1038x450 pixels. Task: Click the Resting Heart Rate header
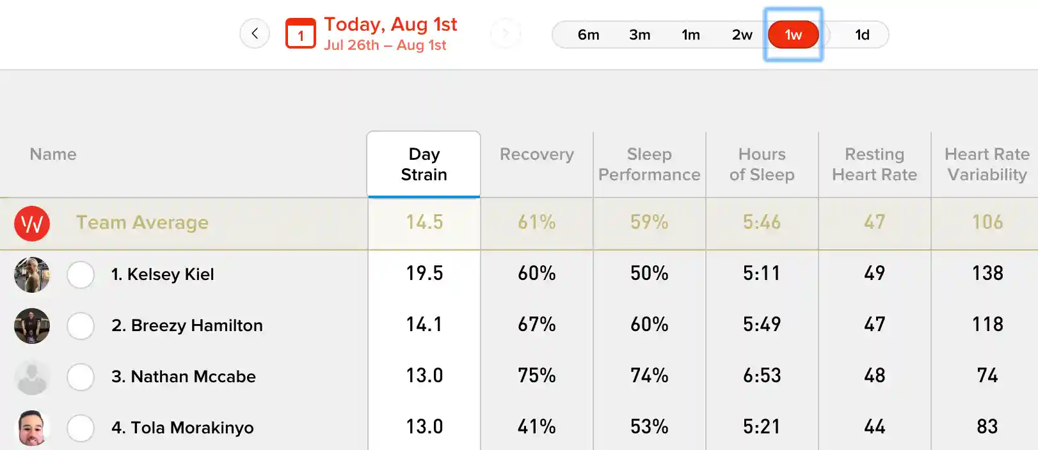coord(875,164)
